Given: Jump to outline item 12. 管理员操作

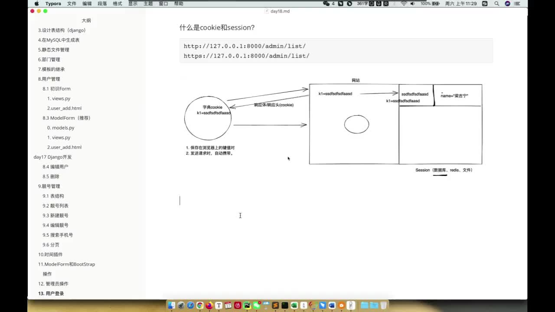Looking at the screenshot, I should click(53, 284).
